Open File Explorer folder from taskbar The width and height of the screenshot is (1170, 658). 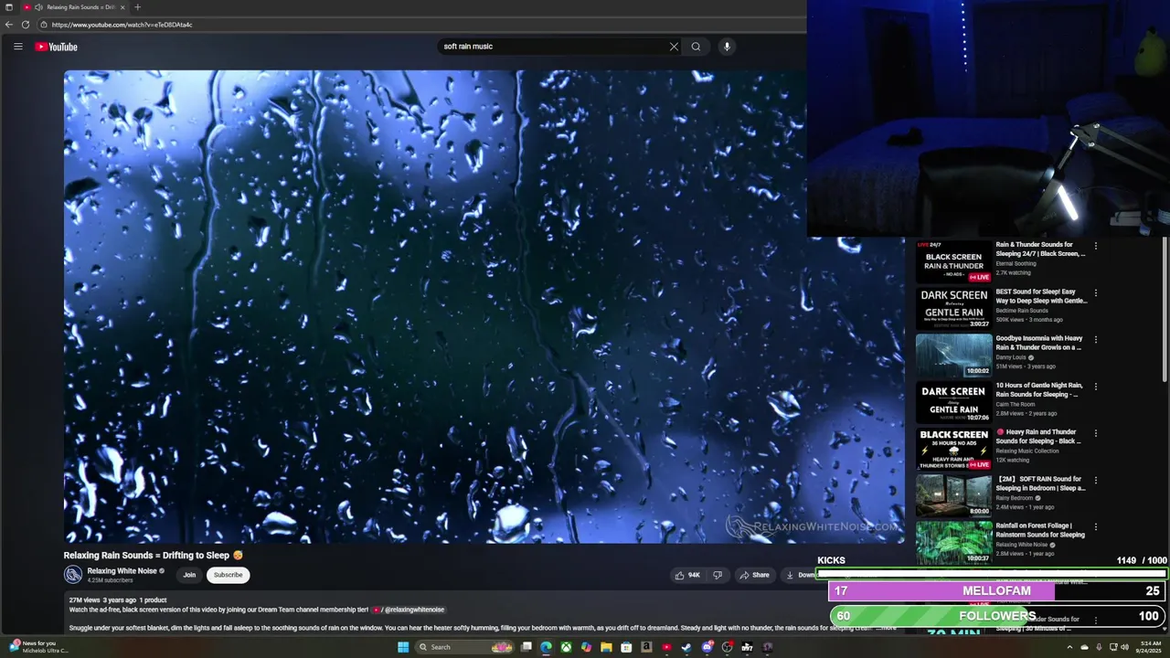606,647
